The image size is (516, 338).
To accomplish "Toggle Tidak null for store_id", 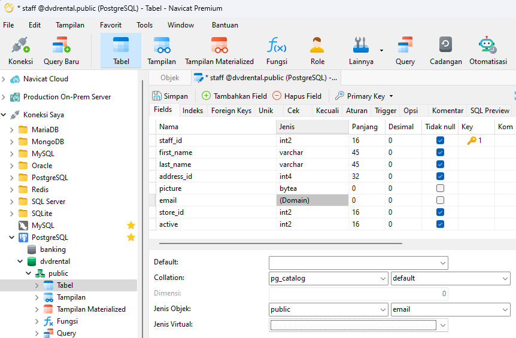I will (440, 212).
